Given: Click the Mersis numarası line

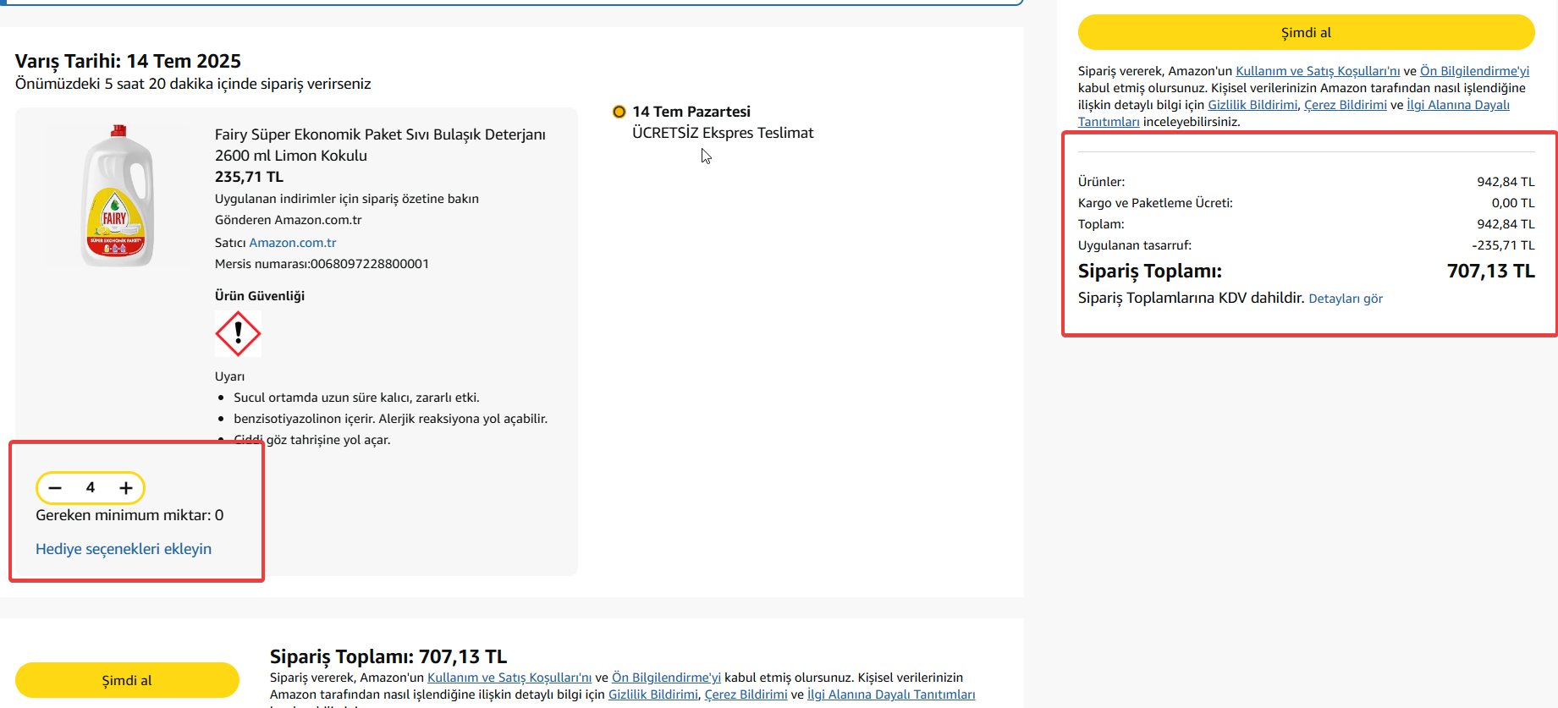Looking at the screenshot, I should [322, 264].
